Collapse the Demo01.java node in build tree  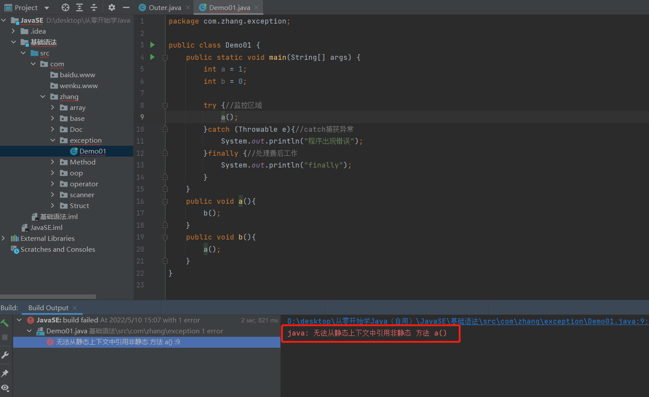point(29,331)
